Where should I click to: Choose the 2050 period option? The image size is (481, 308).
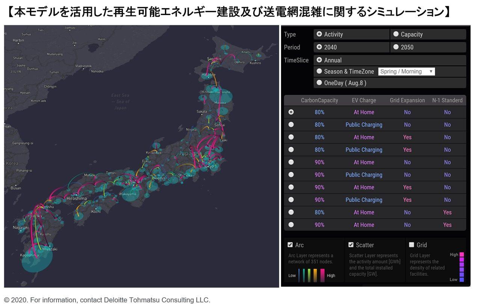tap(396, 47)
